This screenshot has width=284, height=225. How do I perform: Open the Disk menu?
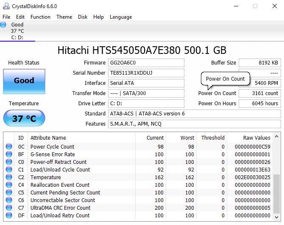tap(83, 17)
